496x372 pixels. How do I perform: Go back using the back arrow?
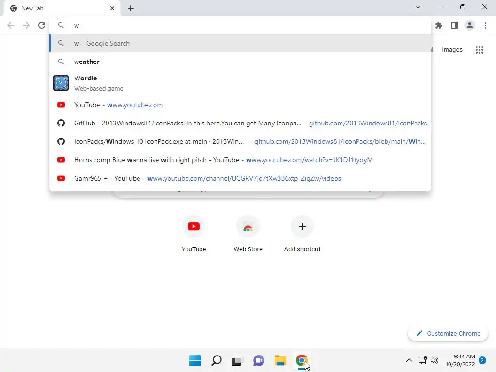(11, 25)
